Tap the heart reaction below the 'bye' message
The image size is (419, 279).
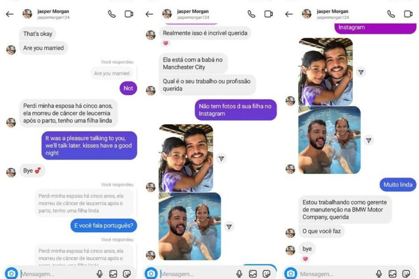pyautogui.click(x=305, y=259)
